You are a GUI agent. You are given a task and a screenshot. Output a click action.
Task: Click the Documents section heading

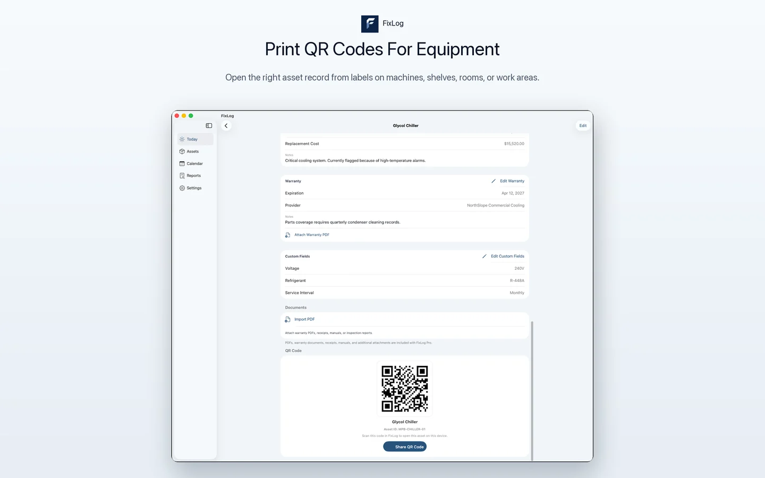[x=296, y=308]
